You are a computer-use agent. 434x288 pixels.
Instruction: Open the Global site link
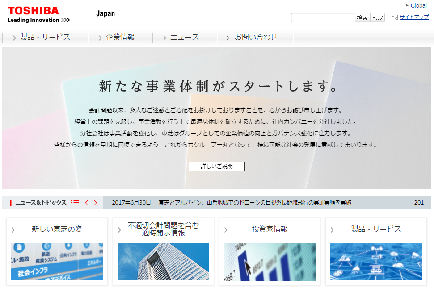tap(418, 5)
